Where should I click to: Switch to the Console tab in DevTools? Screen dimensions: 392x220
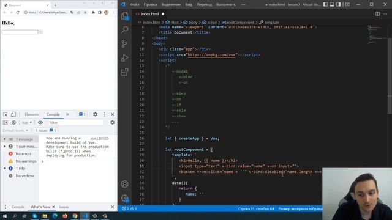pyautogui.click(x=53, y=114)
